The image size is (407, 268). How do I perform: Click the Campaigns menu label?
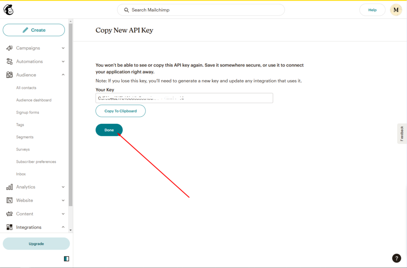28,48
